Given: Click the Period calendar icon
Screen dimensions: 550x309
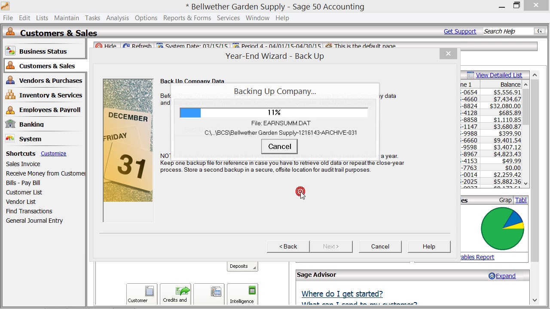Looking at the screenshot, I should (236, 46).
